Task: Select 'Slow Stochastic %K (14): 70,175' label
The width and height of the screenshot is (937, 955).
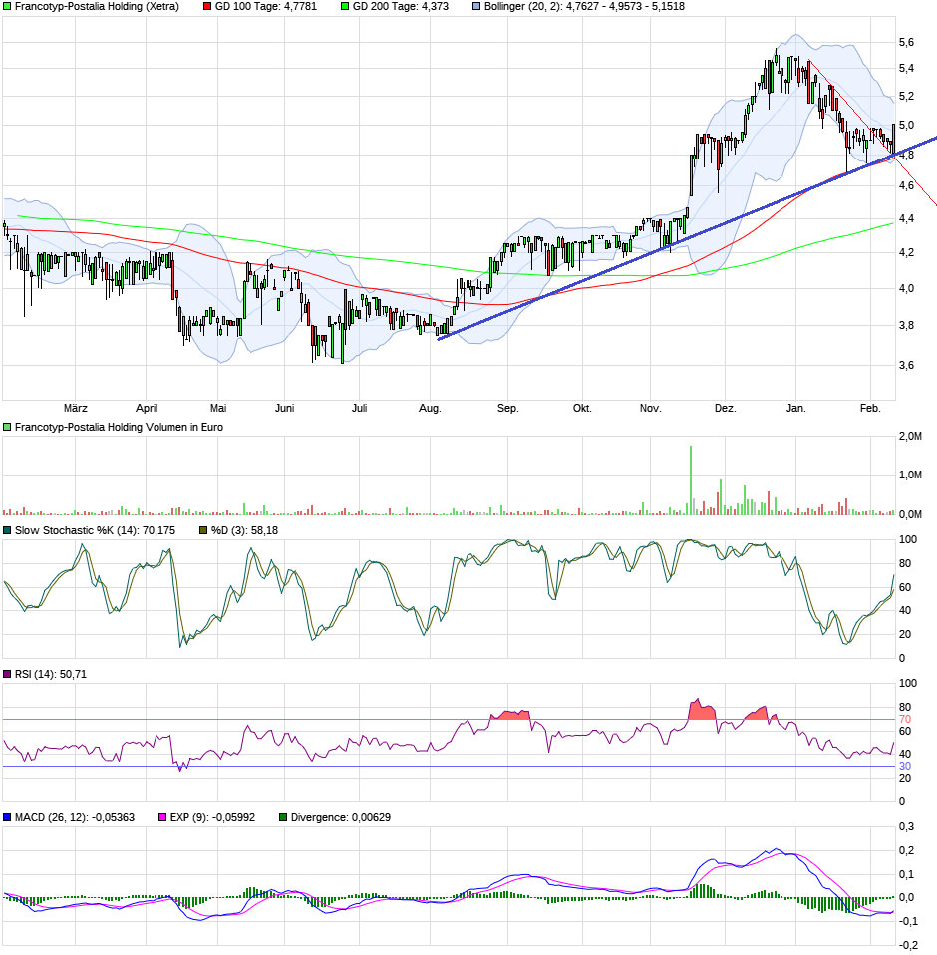Action: [x=95, y=530]
